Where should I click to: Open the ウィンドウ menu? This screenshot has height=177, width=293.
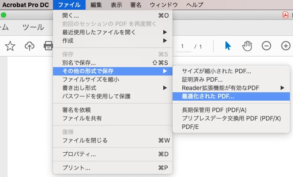[164, 5]
